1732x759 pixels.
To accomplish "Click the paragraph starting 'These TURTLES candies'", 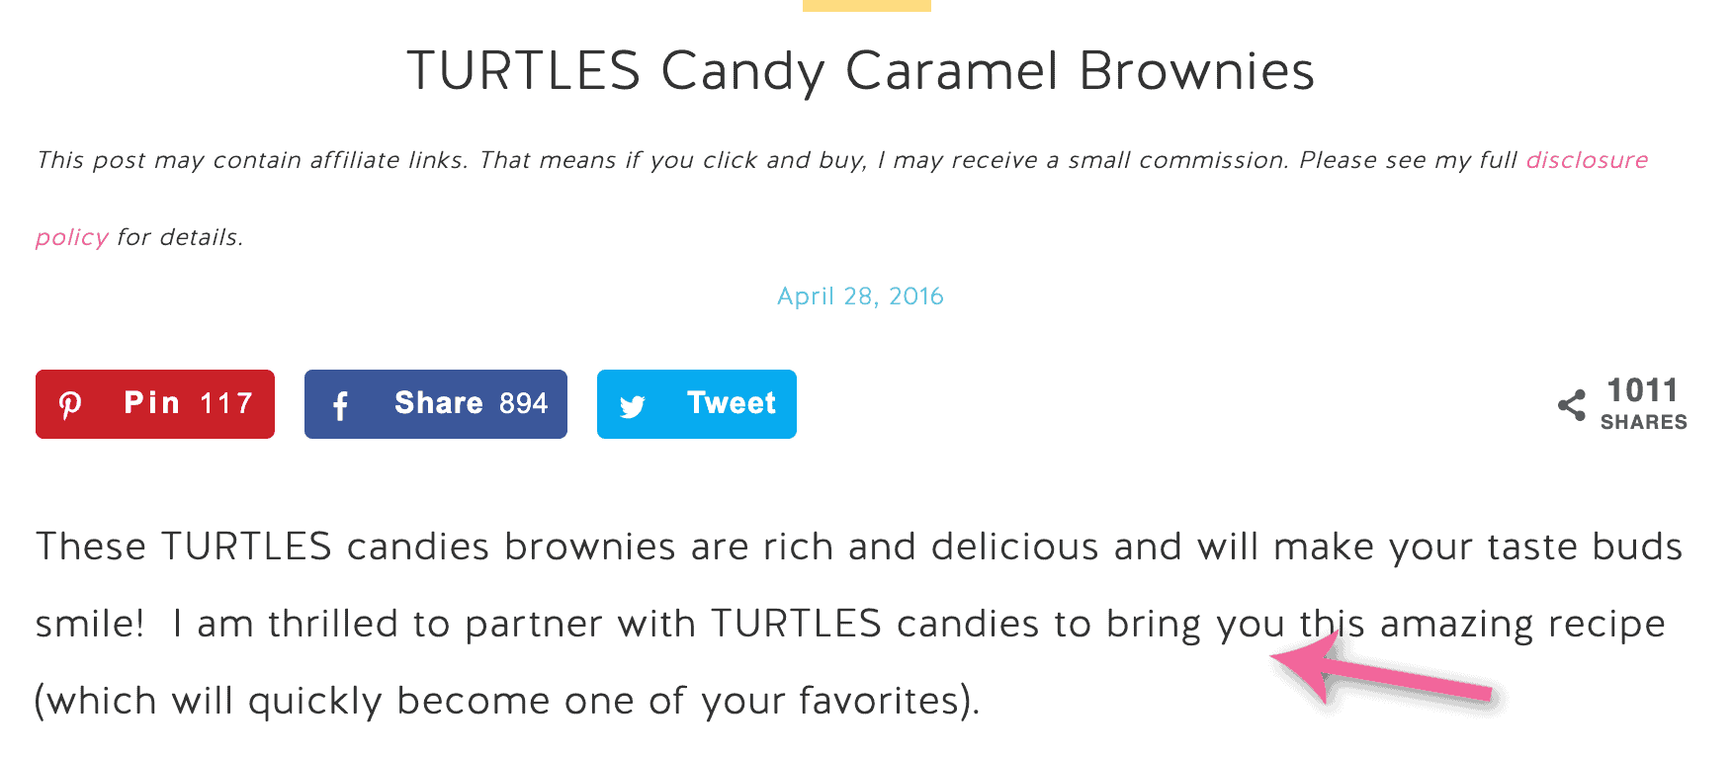I will (x=859, y=624).
